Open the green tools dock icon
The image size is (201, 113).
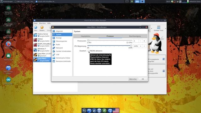tap(104, 110)
